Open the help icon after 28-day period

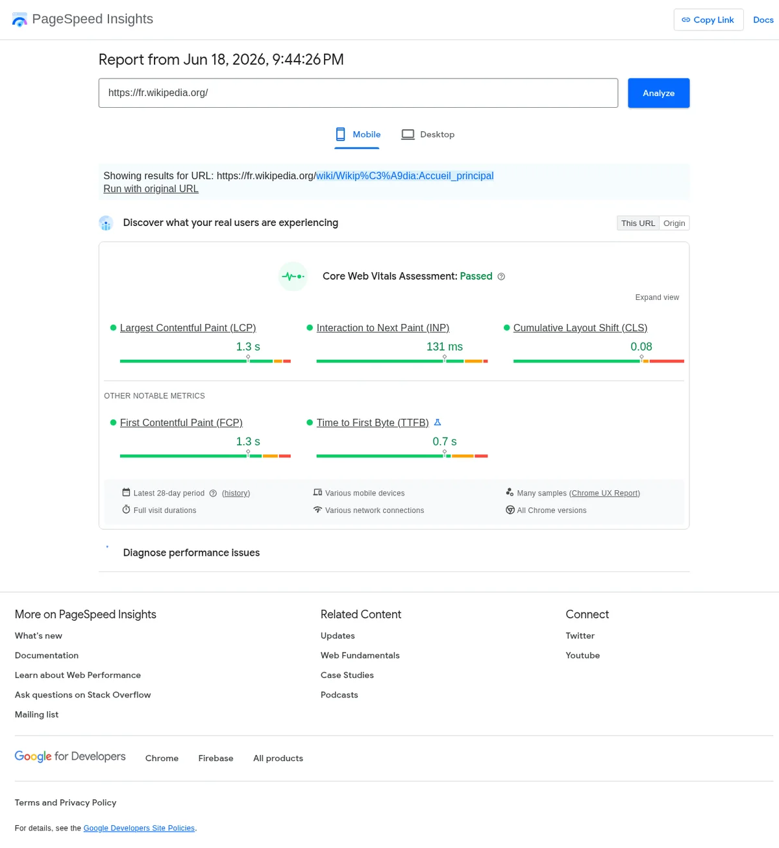(213, 493)
